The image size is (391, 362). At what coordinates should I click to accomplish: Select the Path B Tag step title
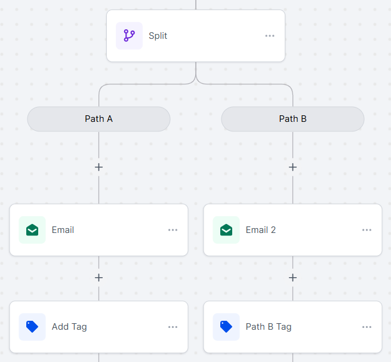click(269, 327)
